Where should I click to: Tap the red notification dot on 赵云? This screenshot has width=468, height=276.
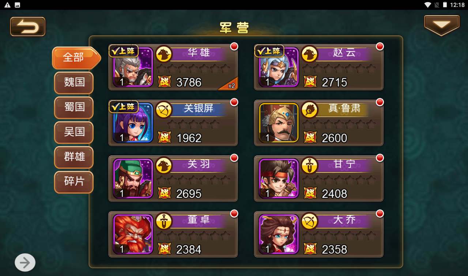(x=380, y=46)
